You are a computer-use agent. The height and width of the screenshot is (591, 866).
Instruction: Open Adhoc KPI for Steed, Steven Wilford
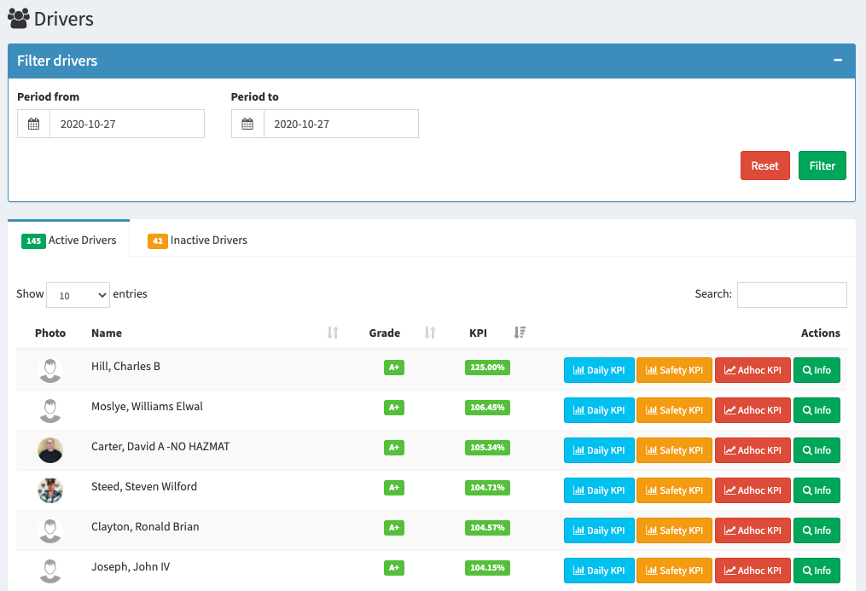(x=753, y=490)
